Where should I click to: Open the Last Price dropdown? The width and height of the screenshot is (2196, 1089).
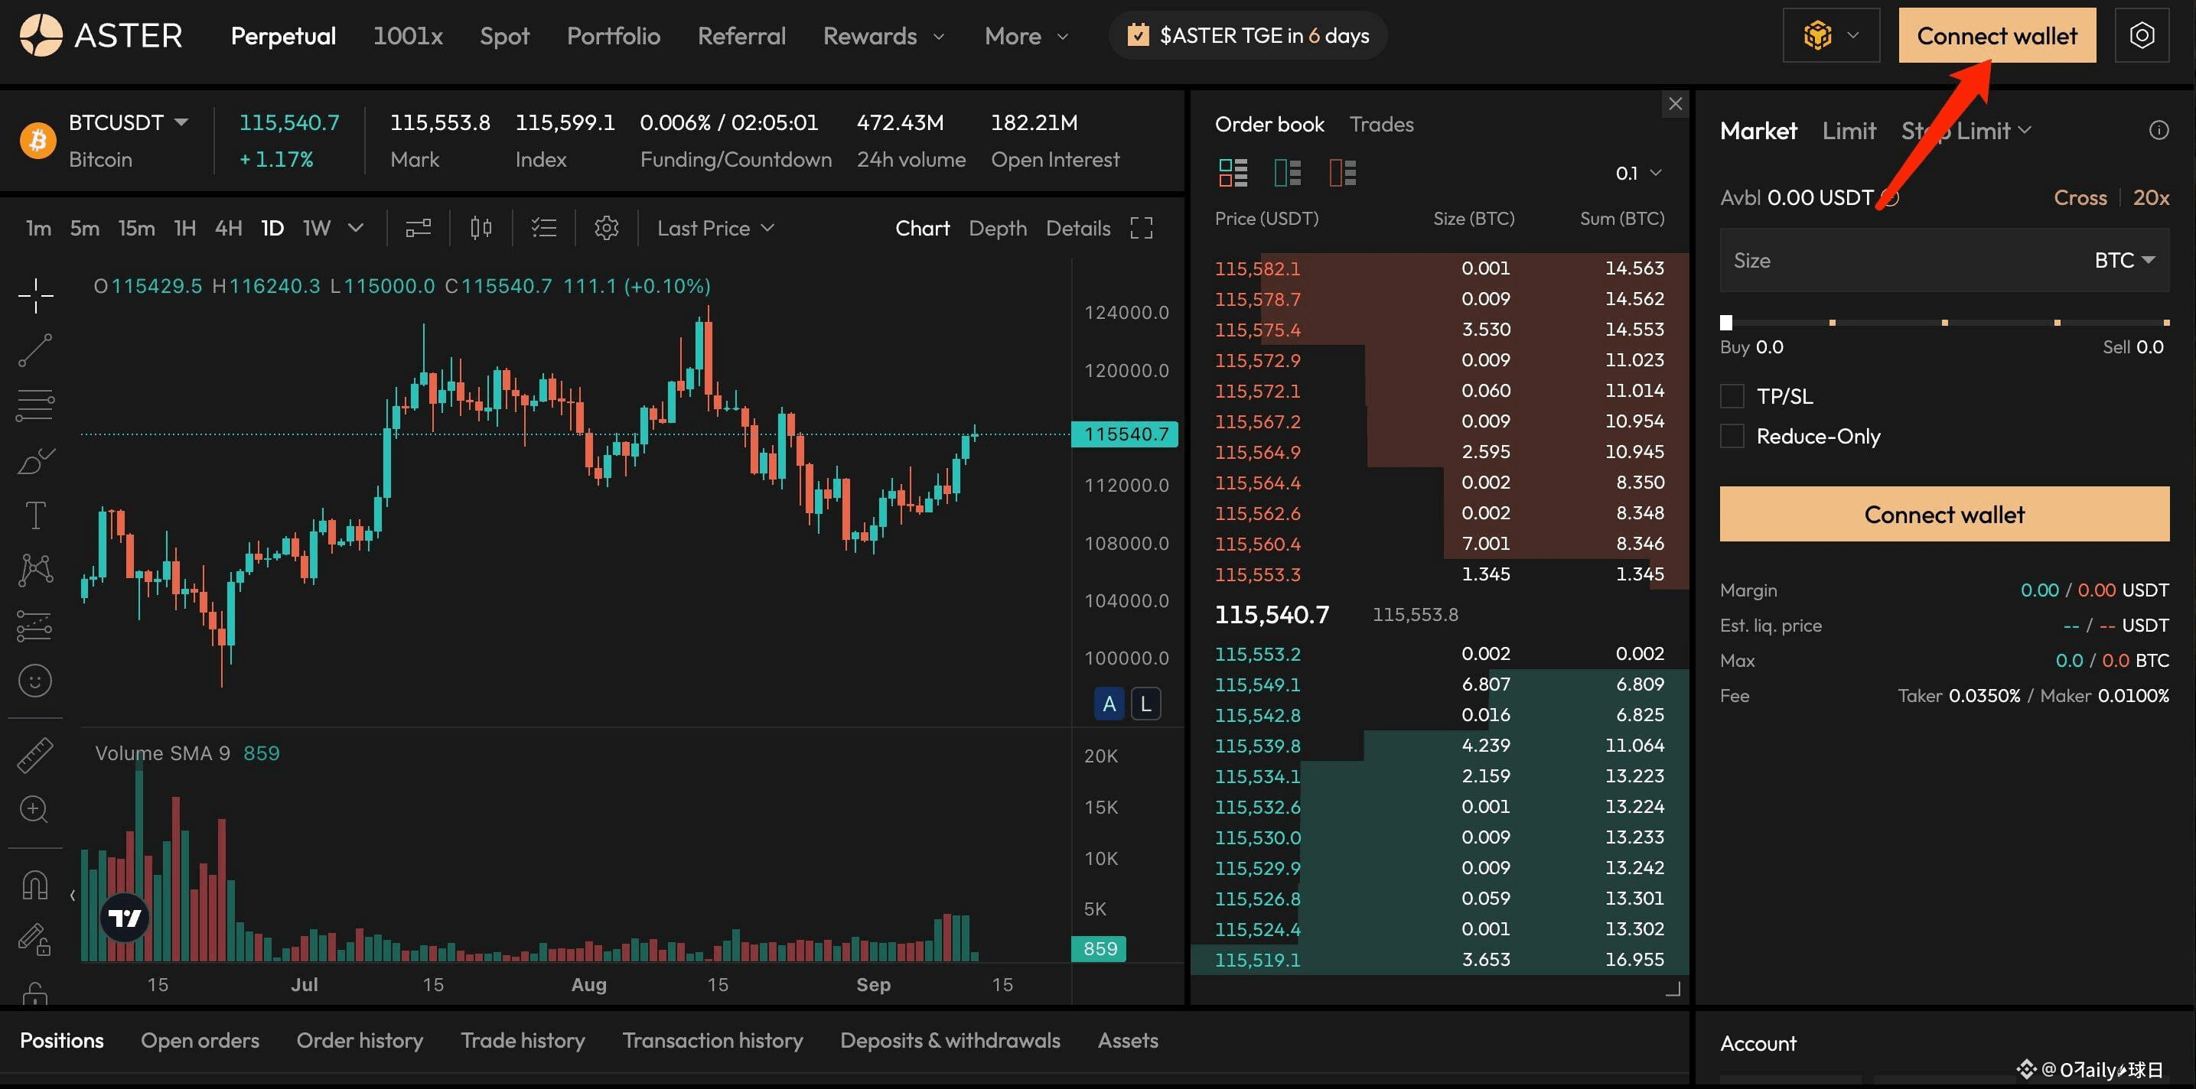(715, 229)
